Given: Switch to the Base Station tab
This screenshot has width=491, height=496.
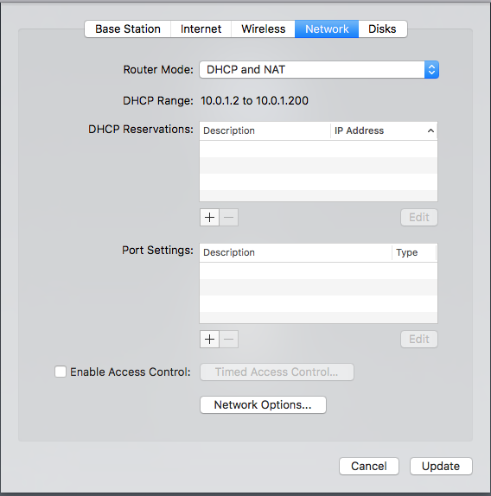Looking at the screenshot, I should [128, 29].
